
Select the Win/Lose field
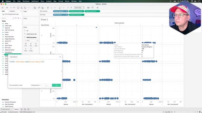(x=8, y=48)
